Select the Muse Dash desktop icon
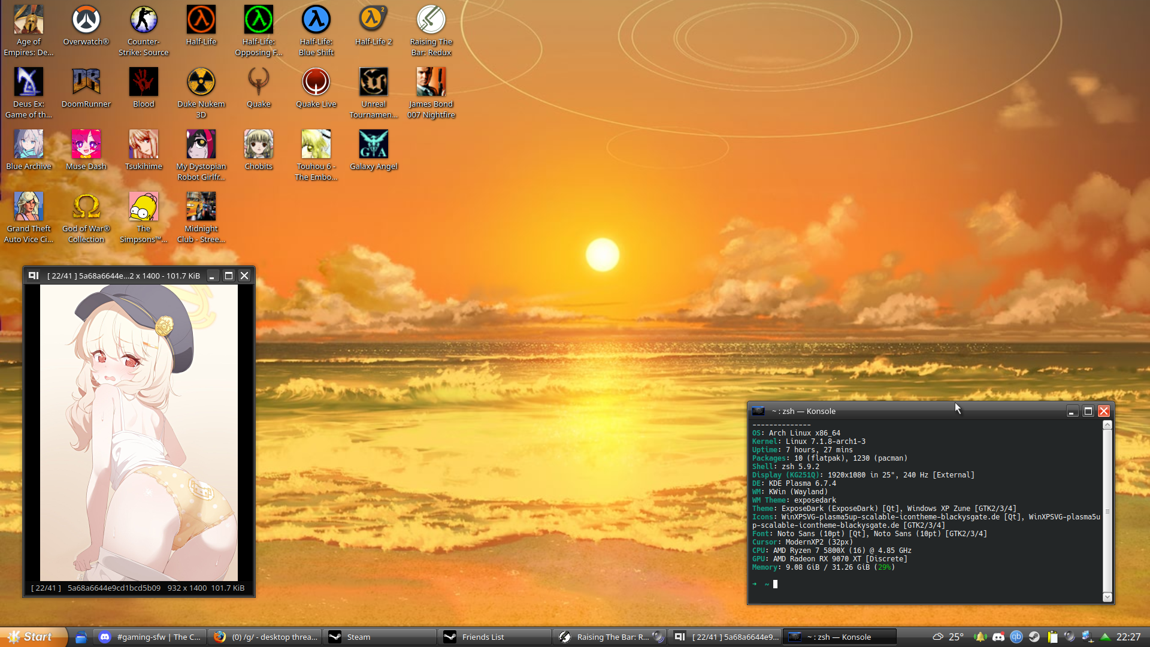 (x=86, y=150)
